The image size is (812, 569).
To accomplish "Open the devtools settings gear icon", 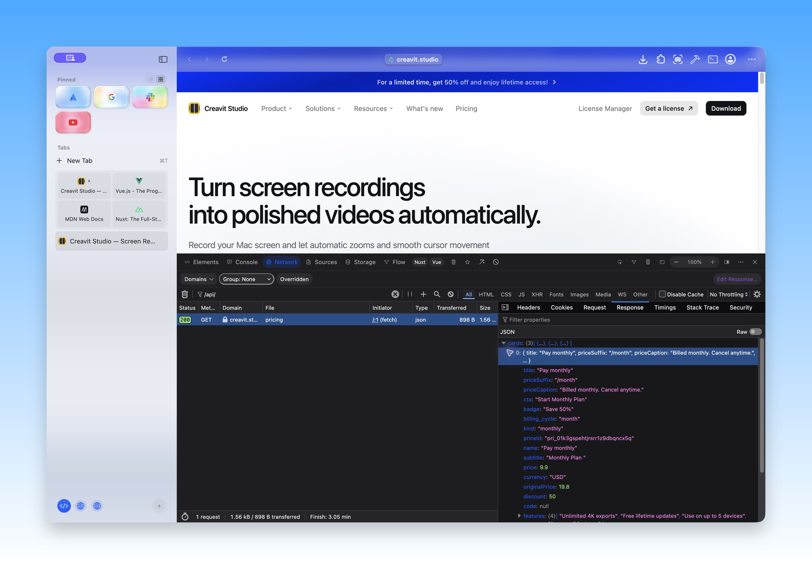I will pyautogui.click(x=757, y=294).
